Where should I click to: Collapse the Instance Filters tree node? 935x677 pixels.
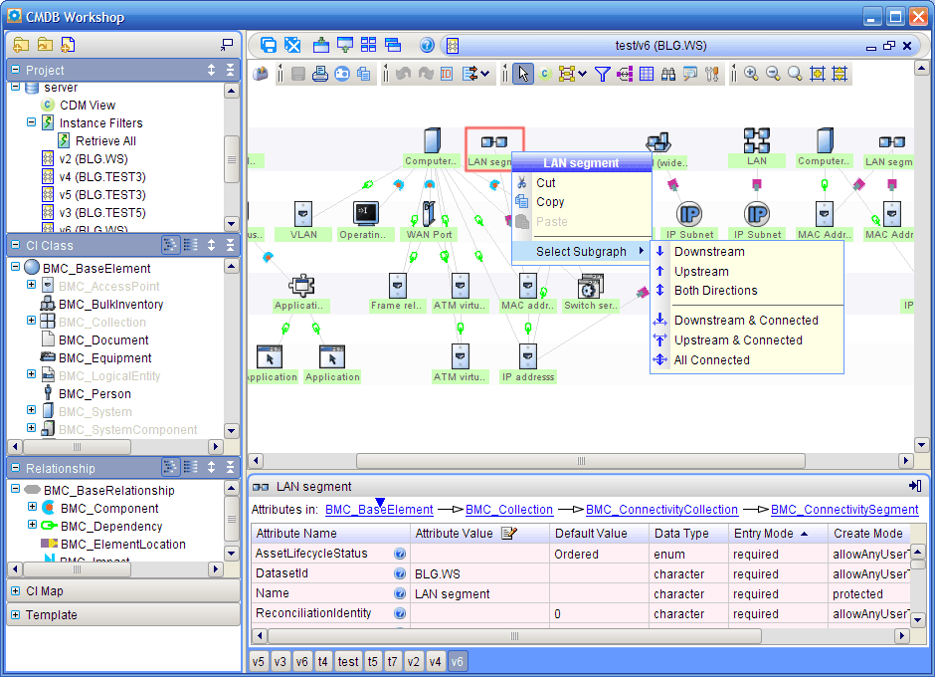tap(31, 122)
